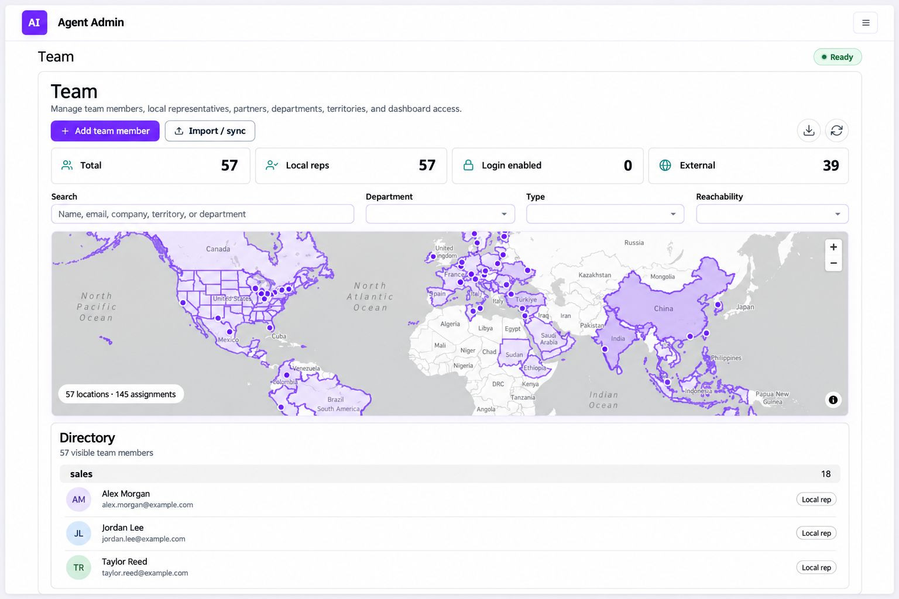Viewport: 899px width, 599px height.
Task: Click the sales count 18
Action: 826,474
